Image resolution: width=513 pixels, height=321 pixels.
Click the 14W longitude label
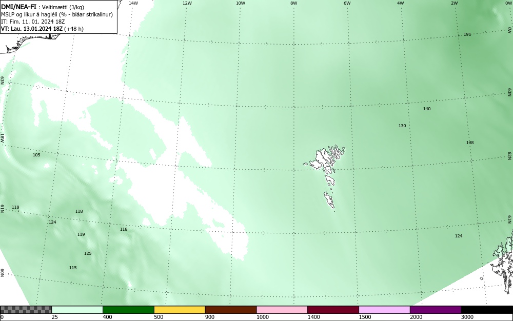(133, 3)
